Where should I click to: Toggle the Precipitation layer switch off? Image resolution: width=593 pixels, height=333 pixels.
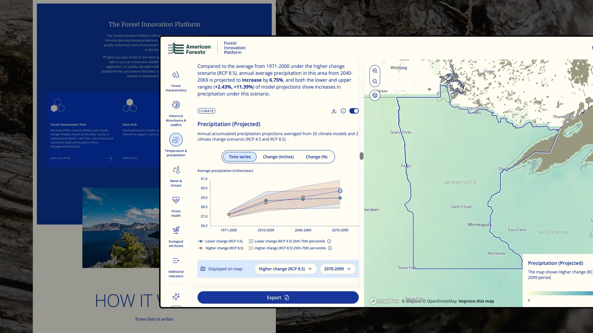(x=354, y=111)
